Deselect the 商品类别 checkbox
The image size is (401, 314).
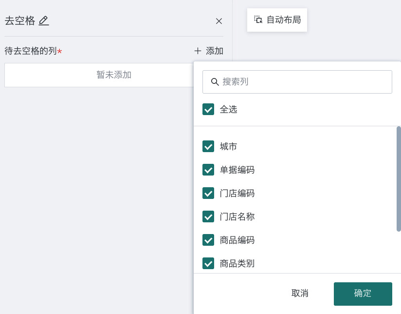(208, 263)
